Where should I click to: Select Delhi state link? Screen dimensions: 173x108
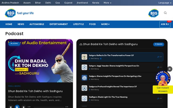(48, 3)
